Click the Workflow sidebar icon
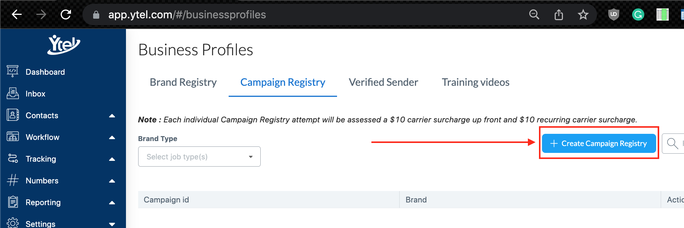This screenshot has width=684, height=228. [13, 136]
